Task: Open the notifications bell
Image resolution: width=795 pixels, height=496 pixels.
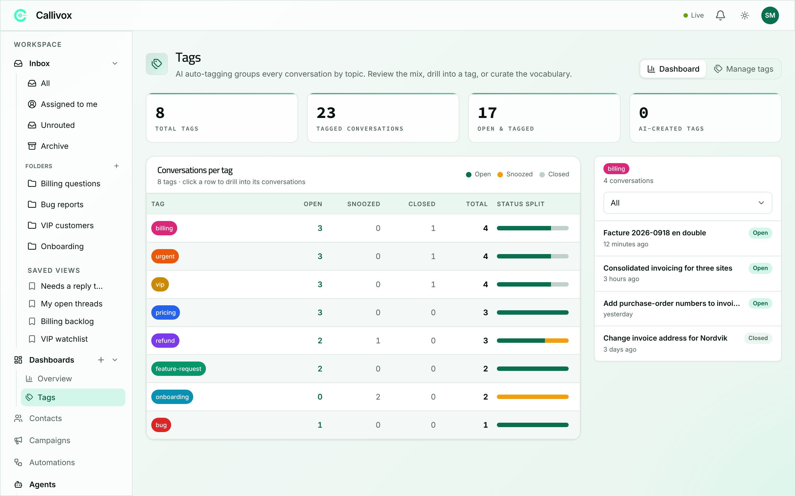Action: (720, 15)
